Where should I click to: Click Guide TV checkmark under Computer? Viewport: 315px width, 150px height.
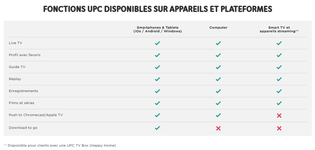tap(218, 67)
